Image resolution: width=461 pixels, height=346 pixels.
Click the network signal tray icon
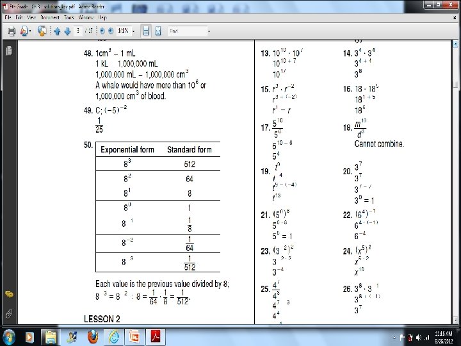427,338
